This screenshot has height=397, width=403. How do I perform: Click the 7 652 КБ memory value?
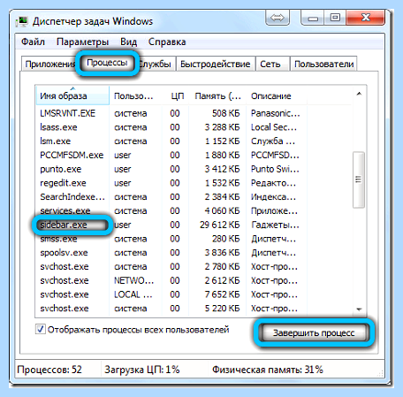click(223, 294)
